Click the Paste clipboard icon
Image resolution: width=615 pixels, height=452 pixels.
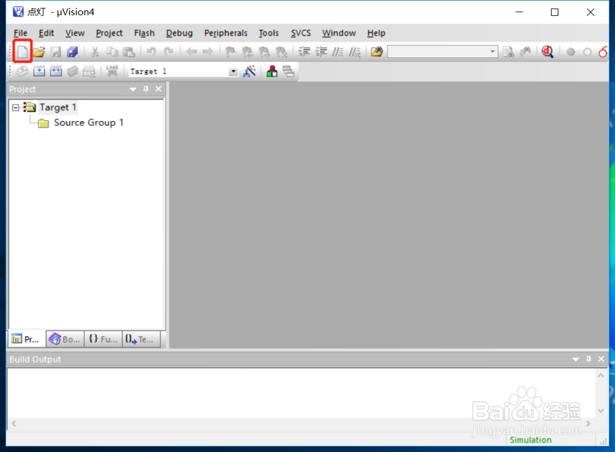pos(129,52)
